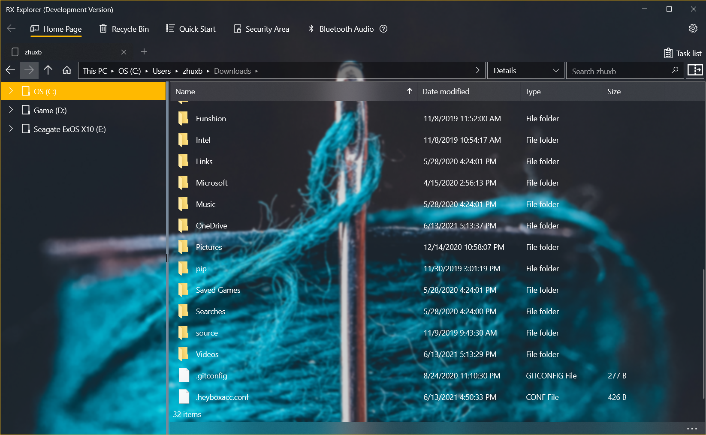Navigate up to the parent folder

(x=48, y=70)
